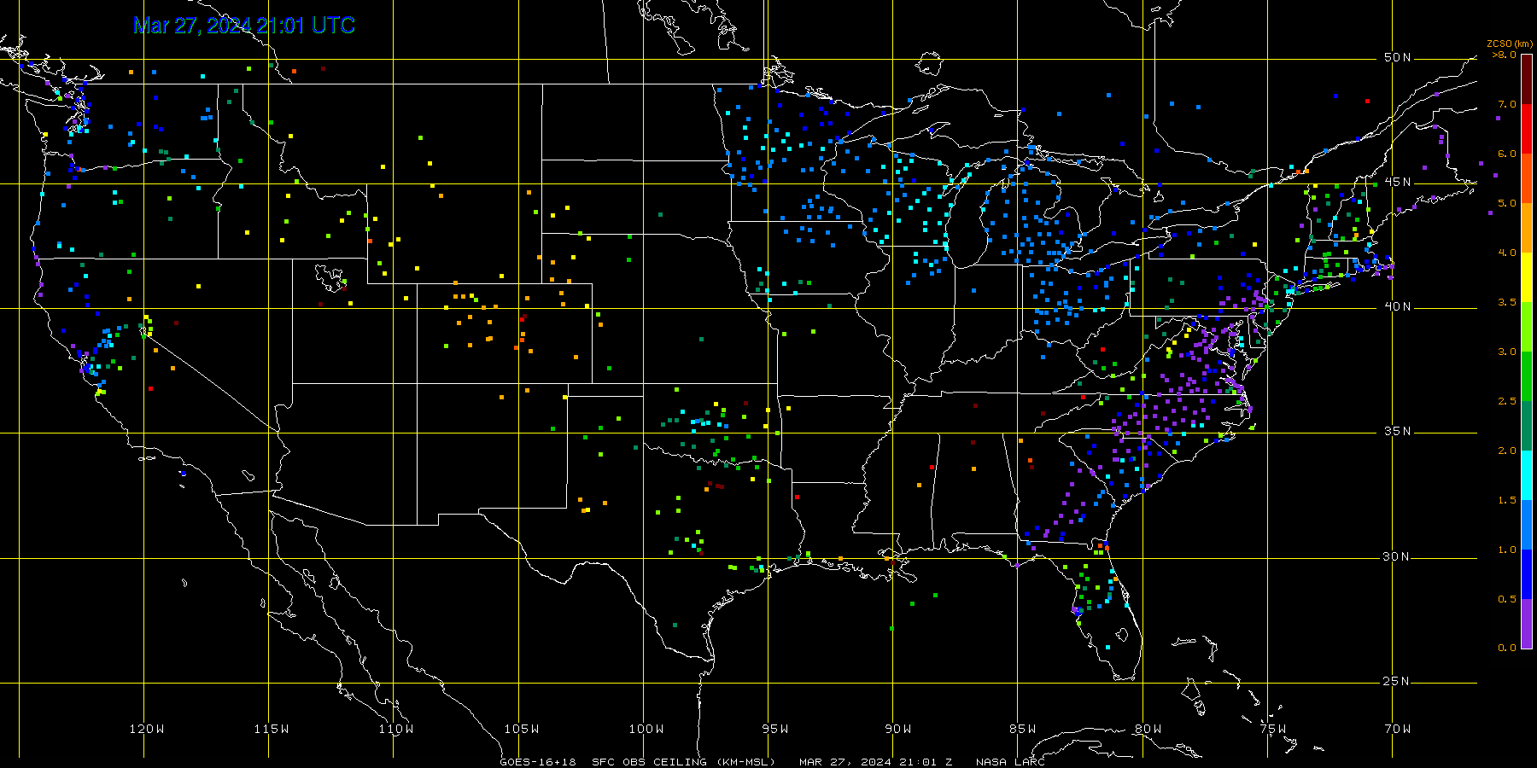Pick the bright red color bar segment

(x=1526, y=127)
